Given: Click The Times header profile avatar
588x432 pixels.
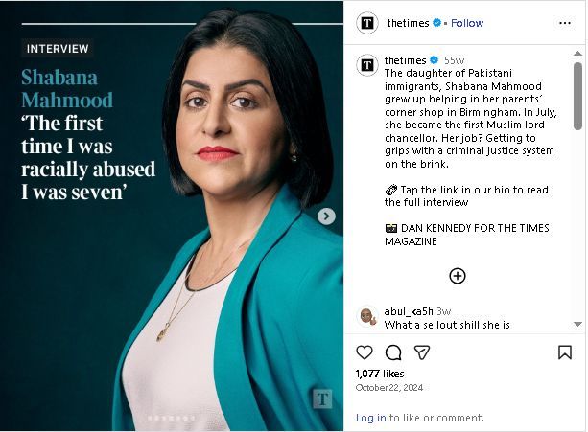Looking at the screenshot, I should (367, 23).
